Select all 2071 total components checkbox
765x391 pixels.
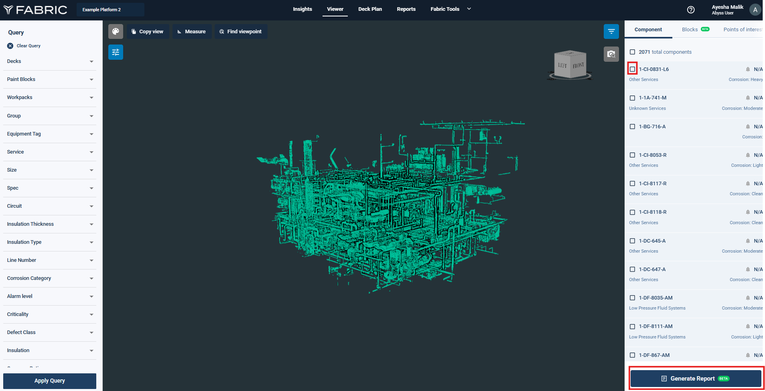(x=633, y=52)
